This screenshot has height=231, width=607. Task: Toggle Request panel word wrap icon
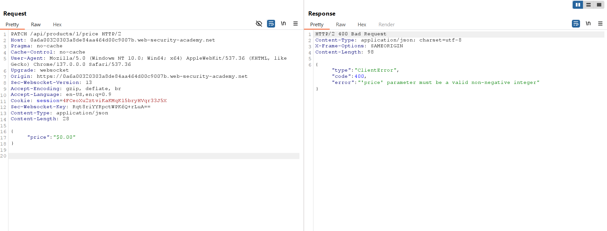click(271, 24)
